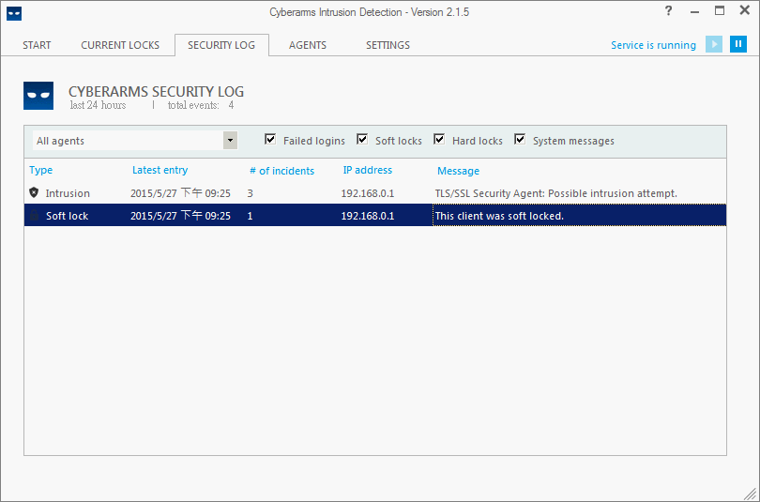
Task: Select the Intrusion log row
Action: [x=375, y=193]
